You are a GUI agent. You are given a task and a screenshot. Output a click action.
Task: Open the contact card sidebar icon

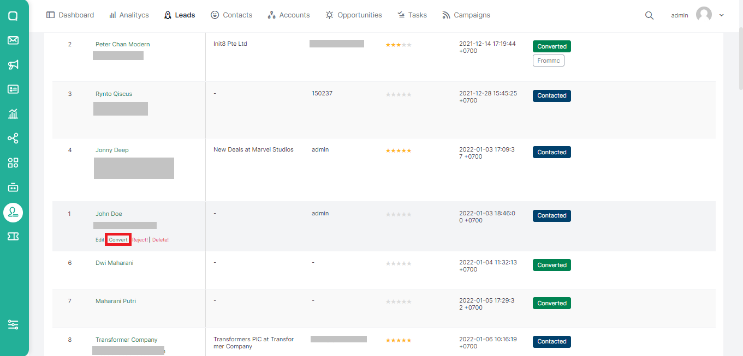[x=13, y=89]
